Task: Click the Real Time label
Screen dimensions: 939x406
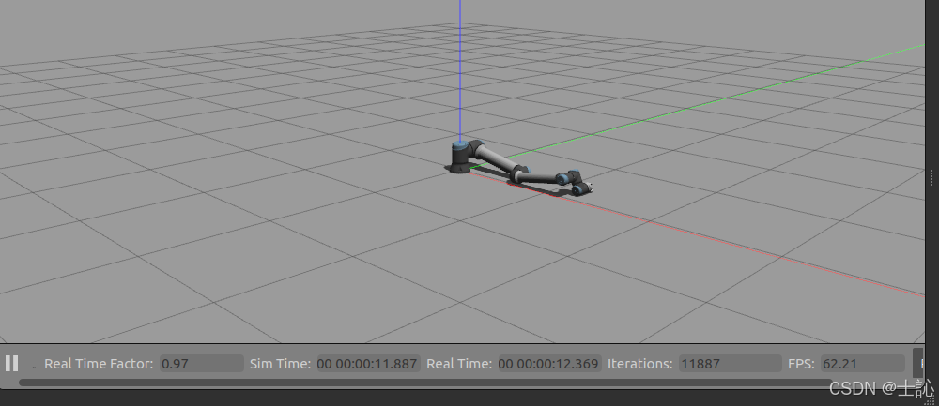Action: (x=459, y=364)
